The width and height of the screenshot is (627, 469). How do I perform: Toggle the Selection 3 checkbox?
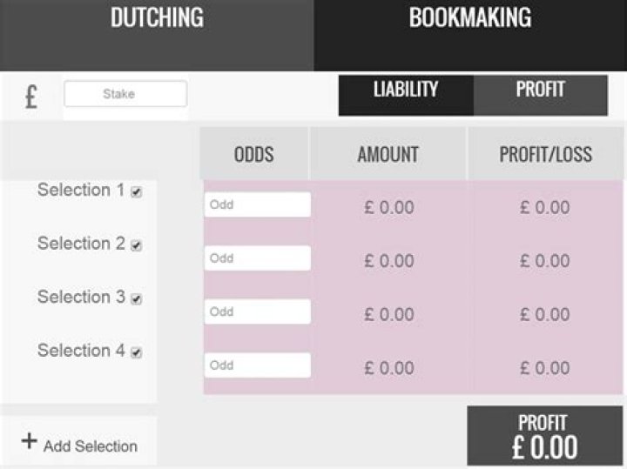[136, 299]
